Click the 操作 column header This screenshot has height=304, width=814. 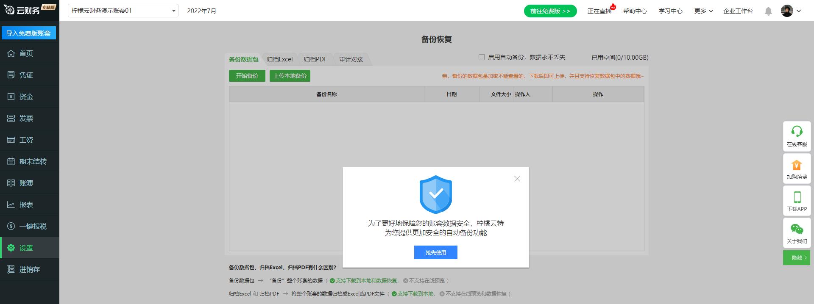[598, 94]
